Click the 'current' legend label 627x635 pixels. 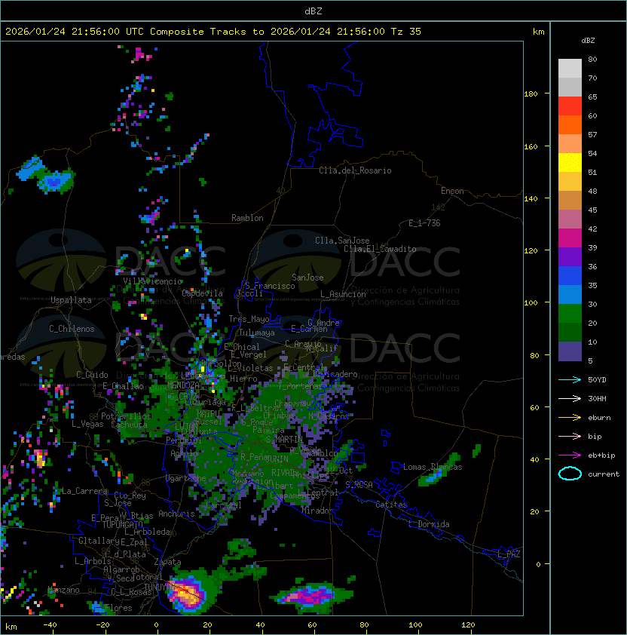[x=604, y=474]
